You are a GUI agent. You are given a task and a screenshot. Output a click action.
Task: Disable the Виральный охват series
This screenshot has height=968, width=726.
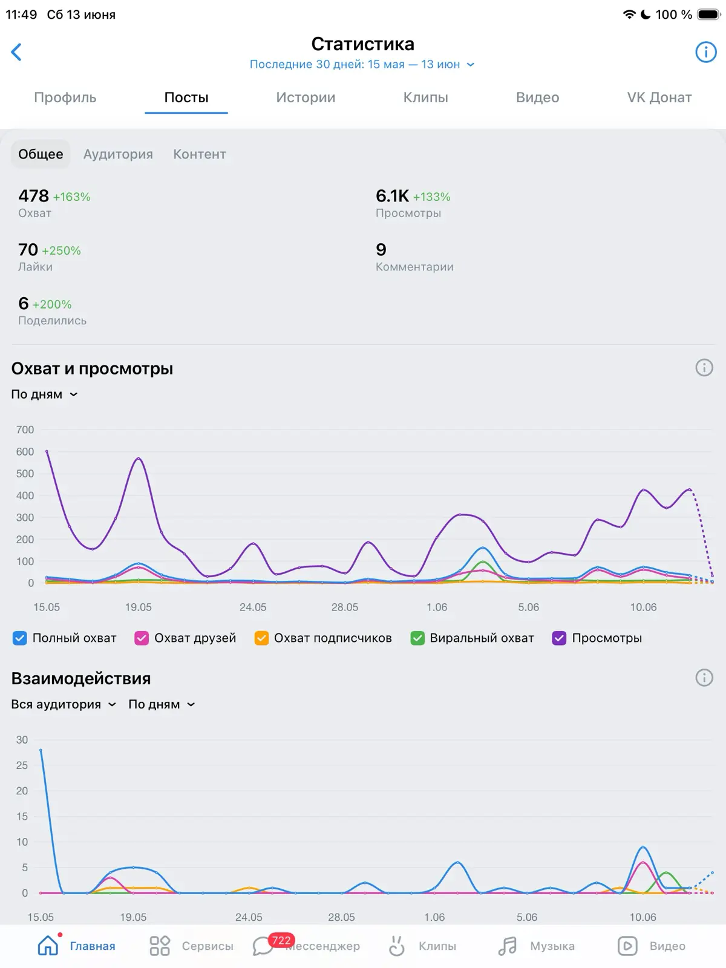click(417, 638)
